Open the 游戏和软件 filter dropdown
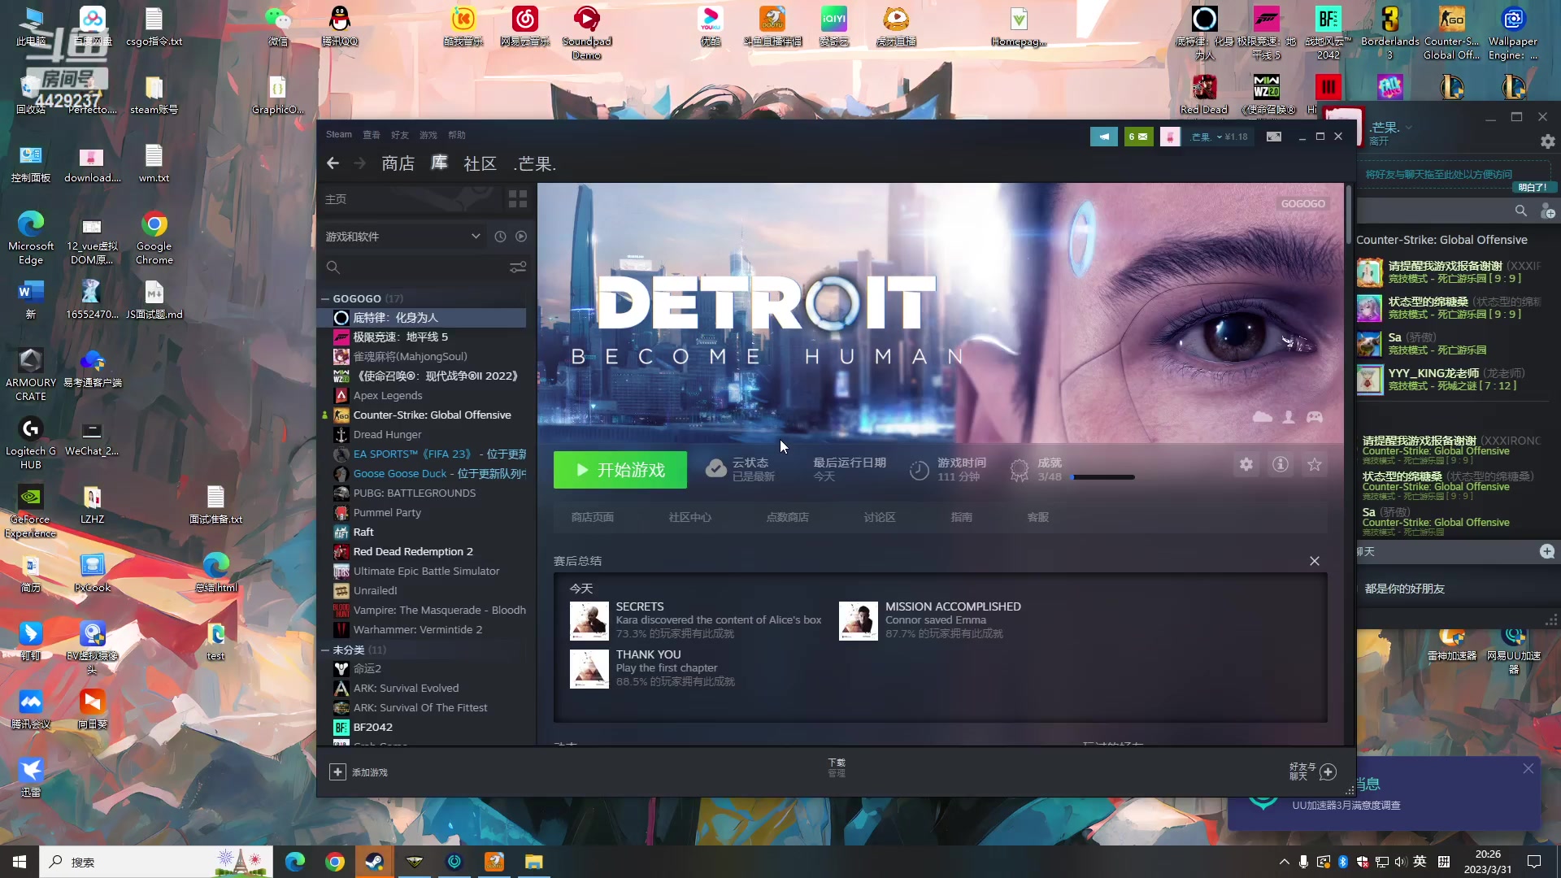 tap(403, 237)
